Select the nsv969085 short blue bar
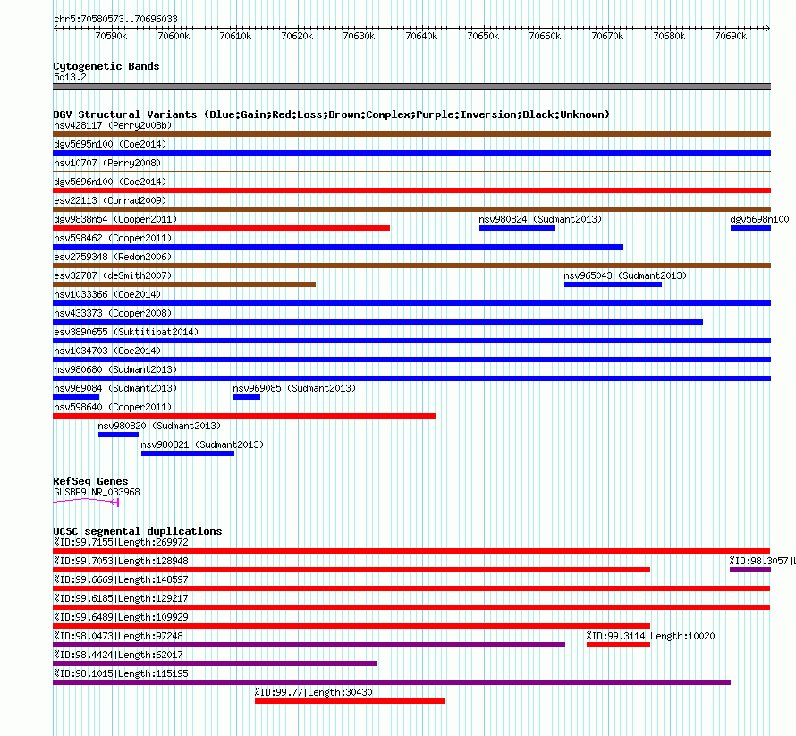The width and height of the screenshot is (796, 736). coord(247,397)
